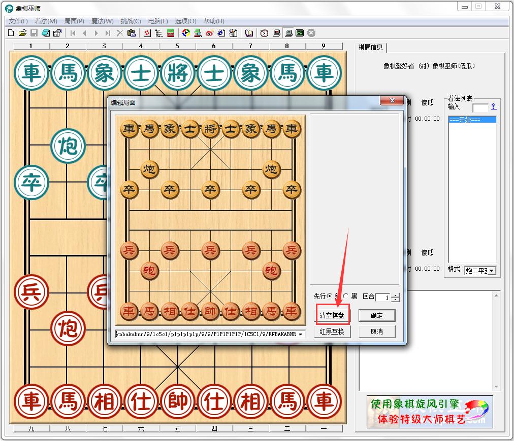
Task: Click the 回合 round number field
Action: coord(383,298)
